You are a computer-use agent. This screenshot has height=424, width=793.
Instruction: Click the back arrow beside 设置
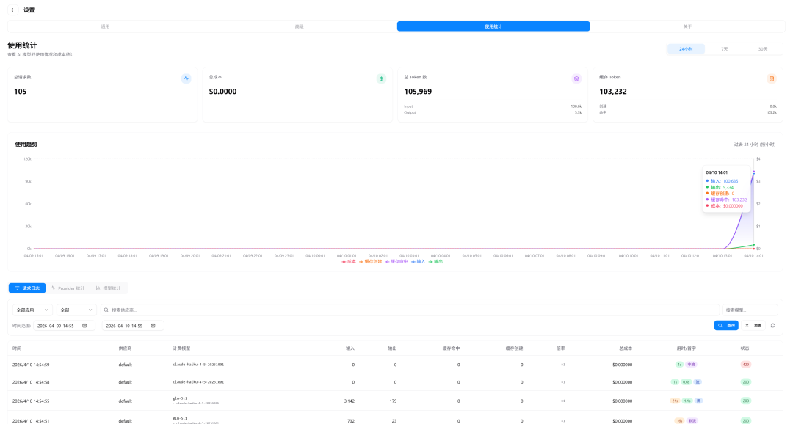[x=12, y=10]
